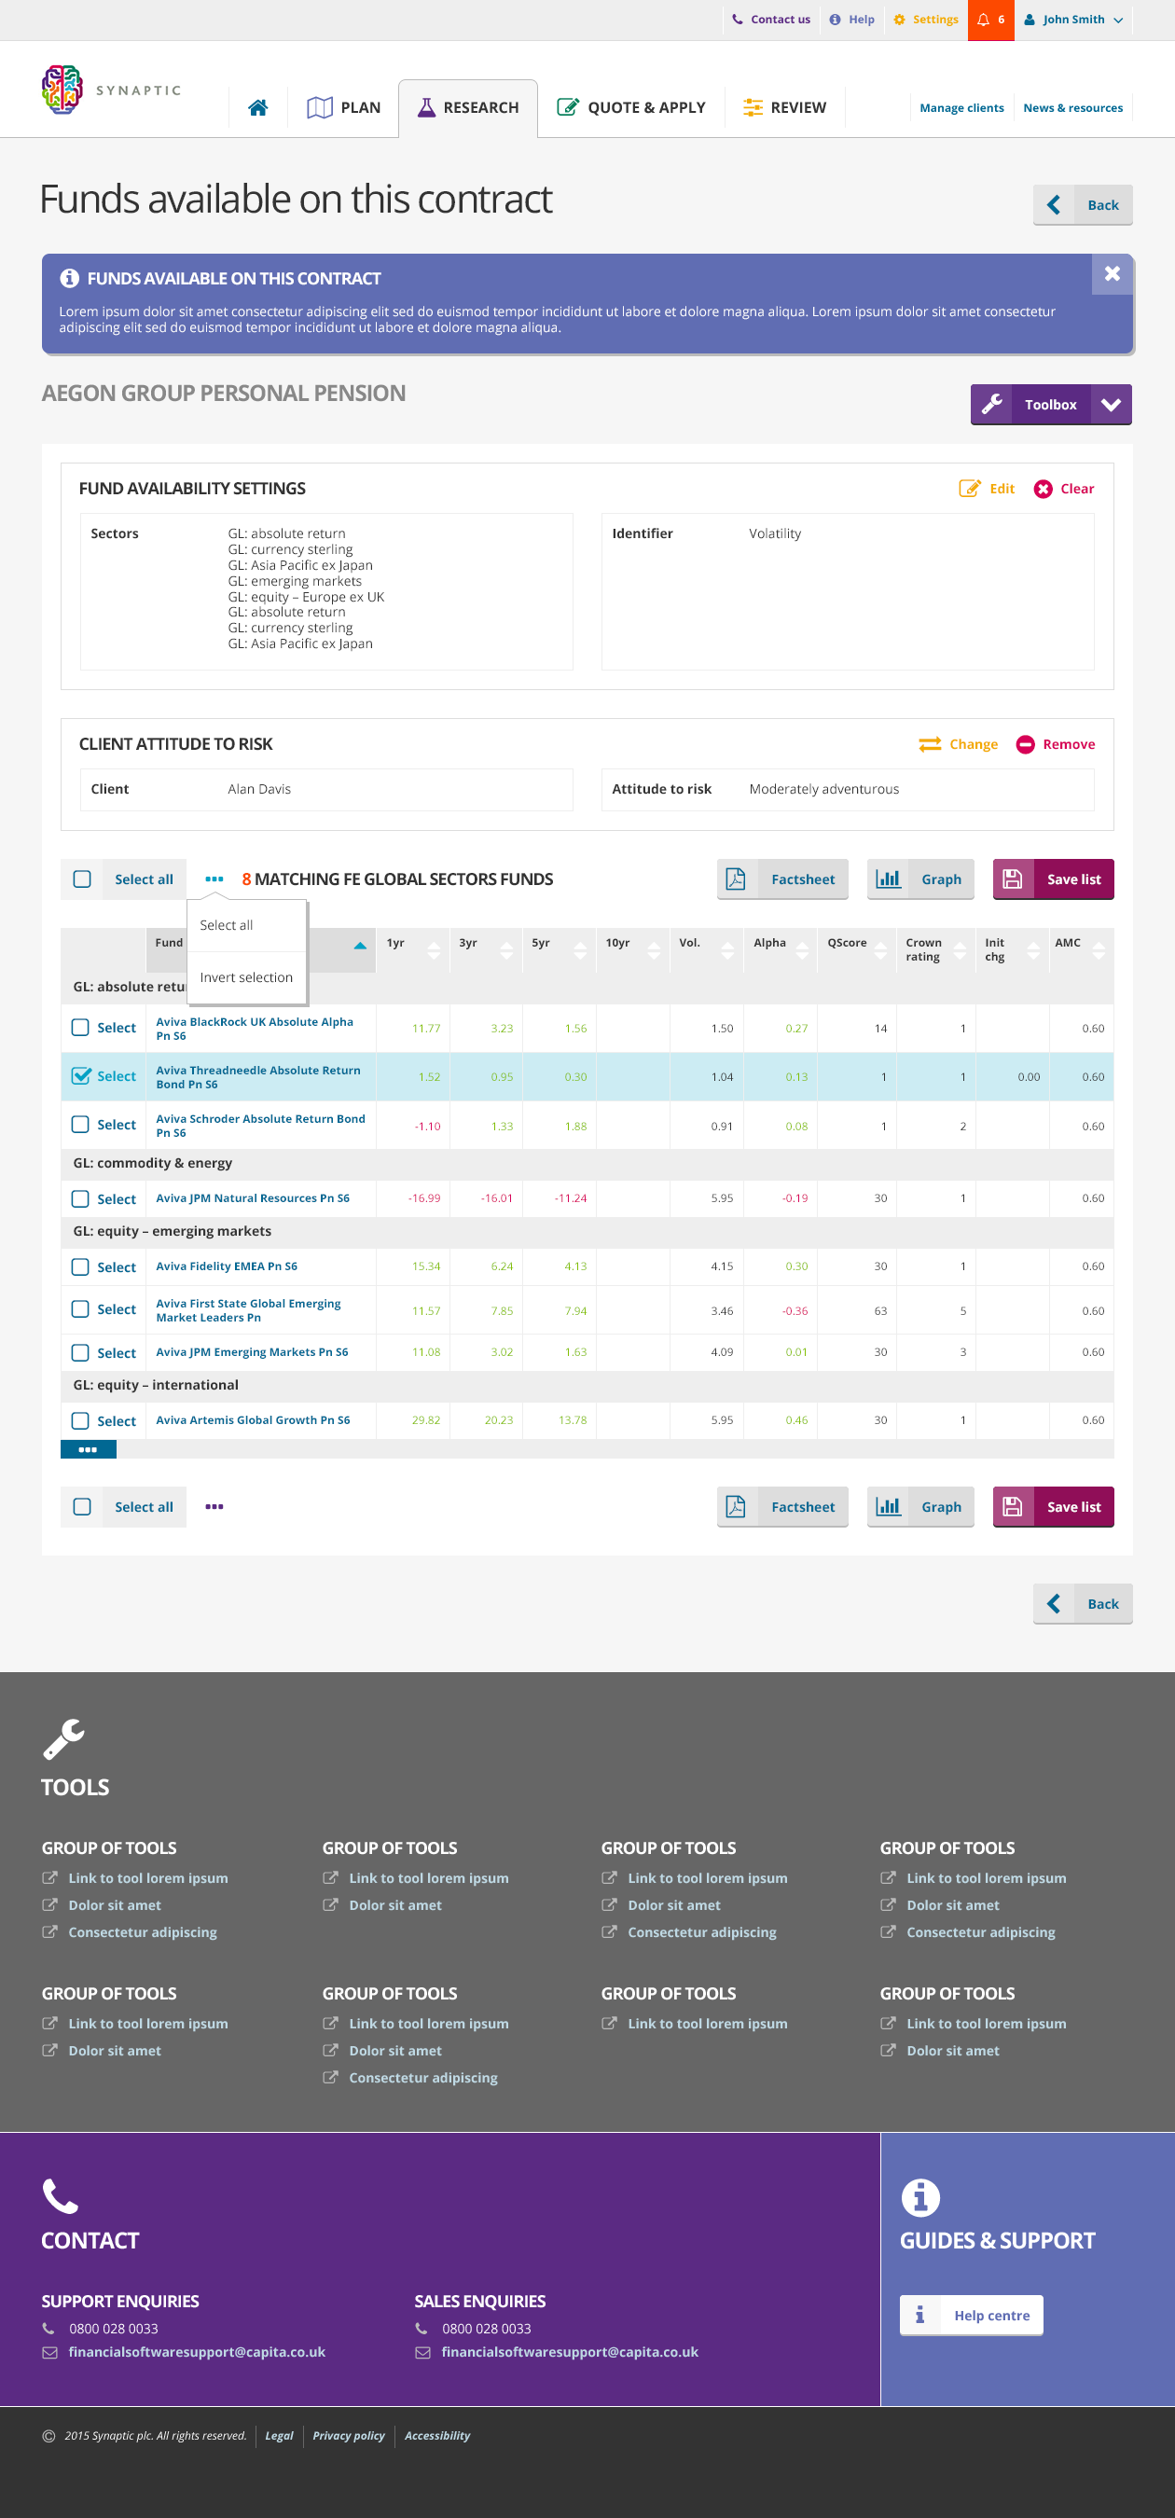Open the home icon in the main nav
This screenshot has width=1175, height=2518.
pos(258,107)
